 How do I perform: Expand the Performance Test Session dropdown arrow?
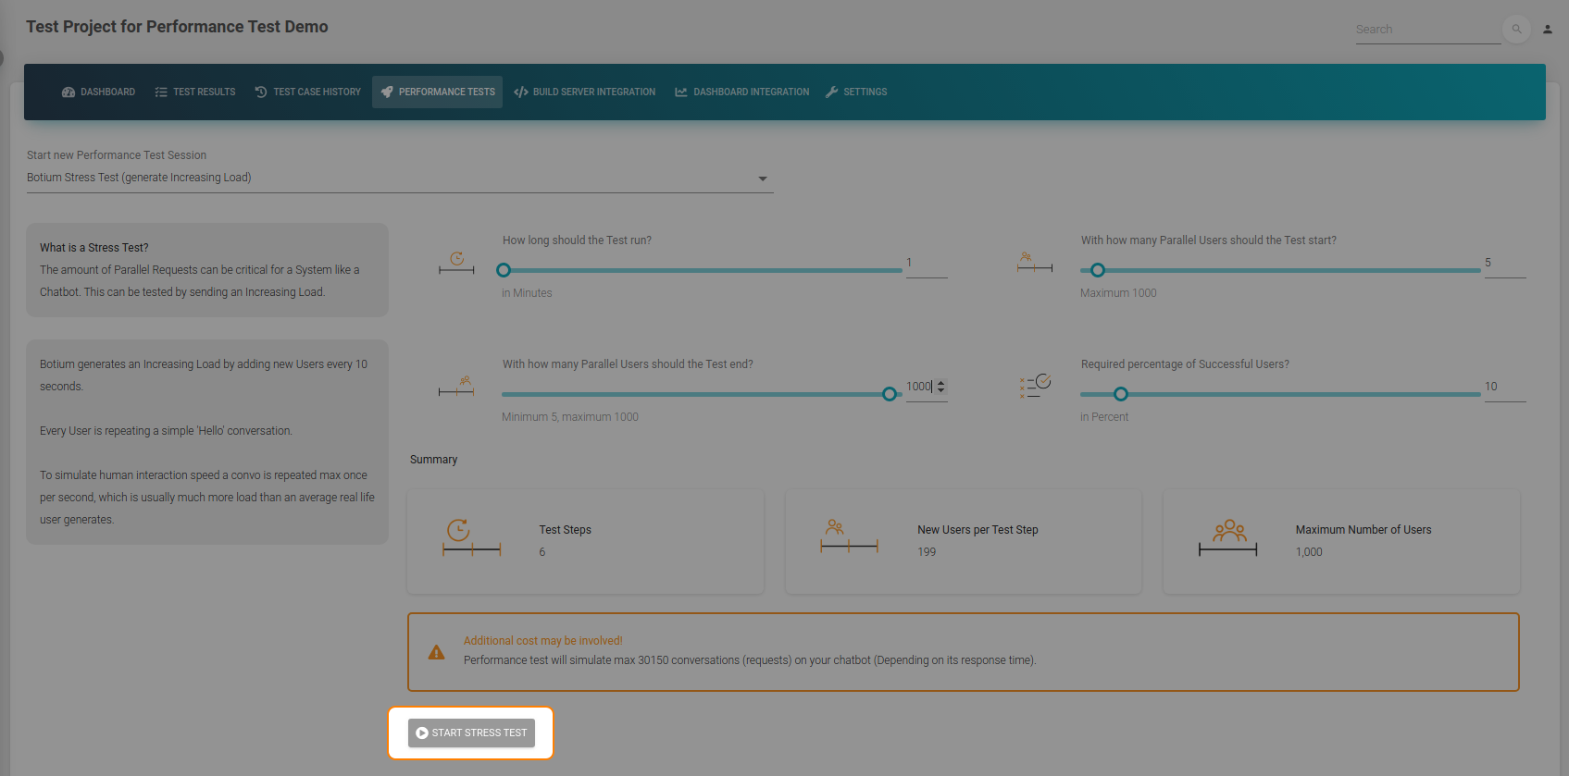763,179
